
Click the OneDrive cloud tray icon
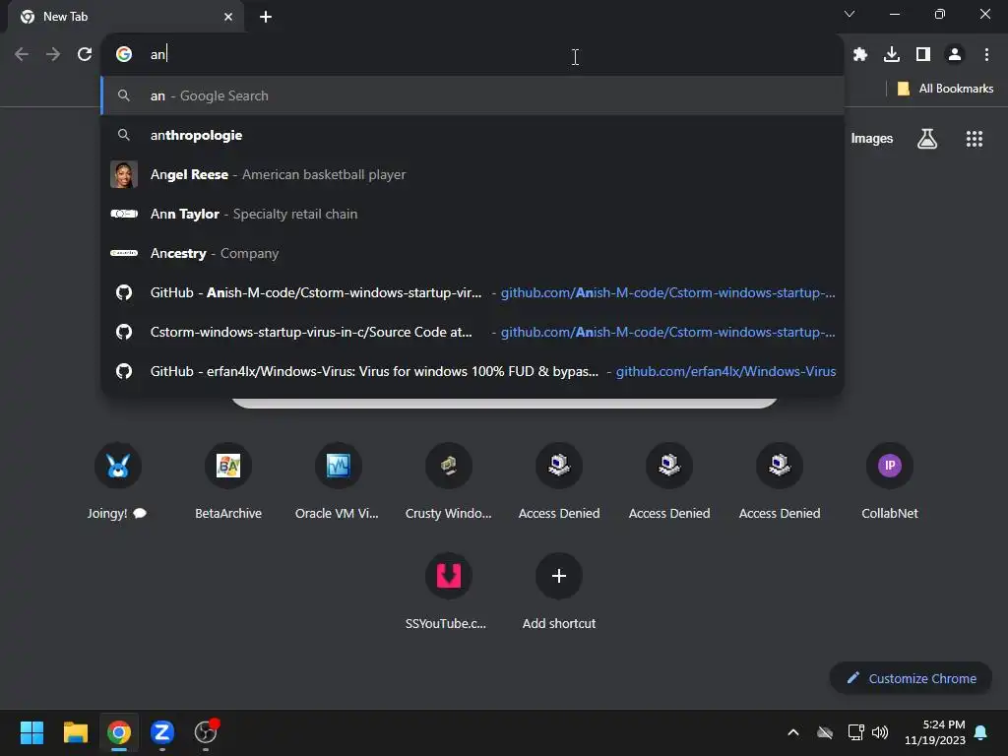825,732
